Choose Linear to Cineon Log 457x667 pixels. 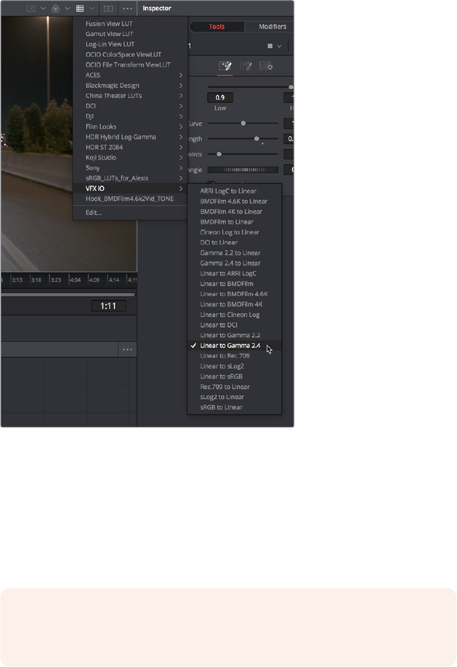pos(235,315)
